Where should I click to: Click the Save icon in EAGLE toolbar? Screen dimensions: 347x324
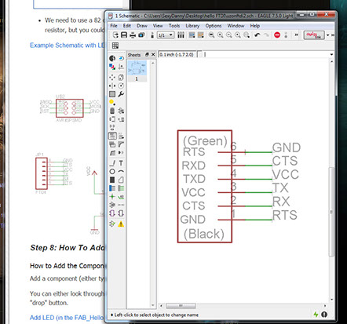pyautogui.click(x=124, y=35)
